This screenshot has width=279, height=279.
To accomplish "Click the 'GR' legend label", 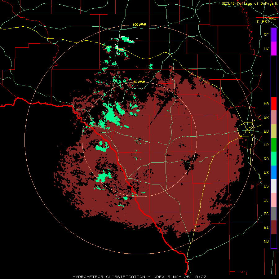I will (x=266, y=117).
